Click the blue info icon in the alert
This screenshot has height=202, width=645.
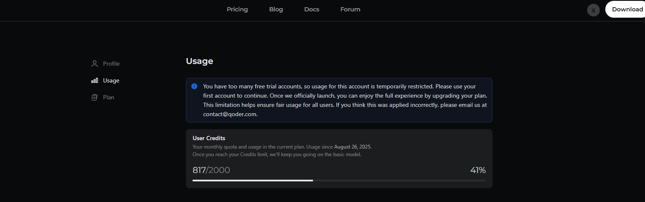click(194, 86)
